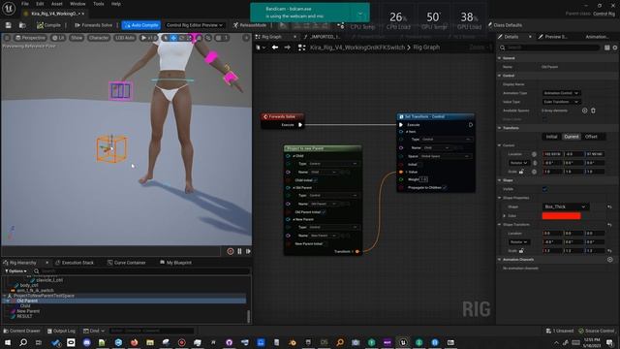This screenshot has width=620, height=349.
Task: Open the Value Type dropdown
Action: [561, 102]
